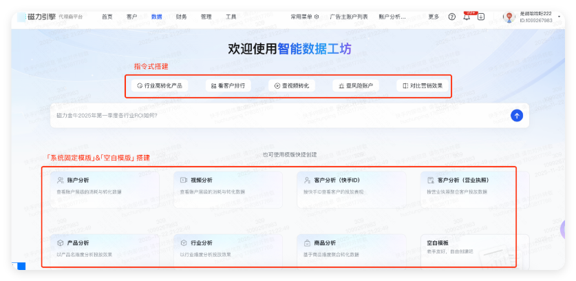Screen dimensions: 576x281
Task: Open the 行业分析 template card
Action: [x=228, y=251]
